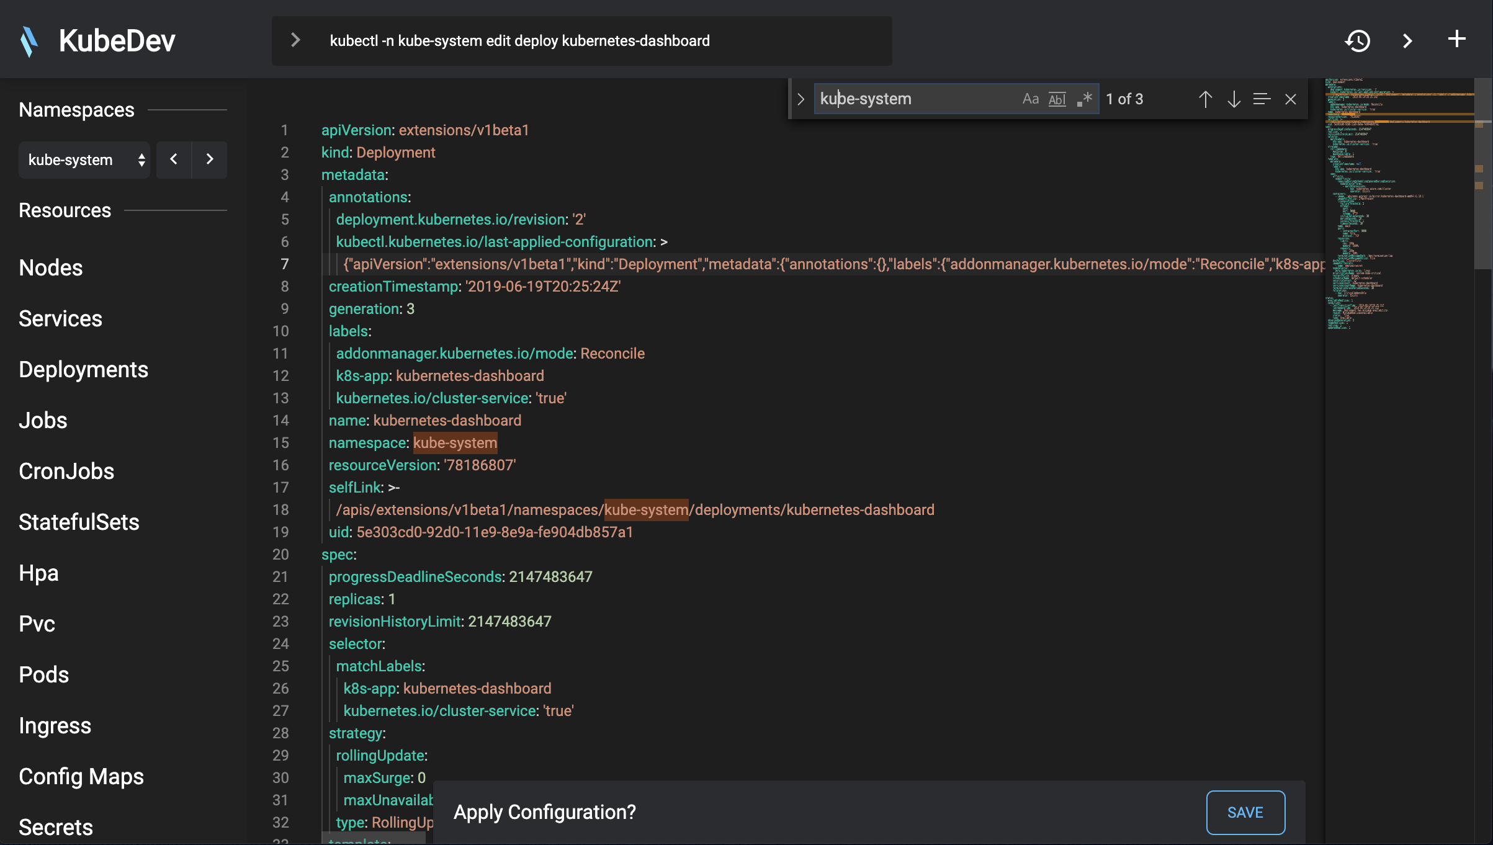Open Pods resource list
The image size is (1493, 845).
[x=43, y=674]
